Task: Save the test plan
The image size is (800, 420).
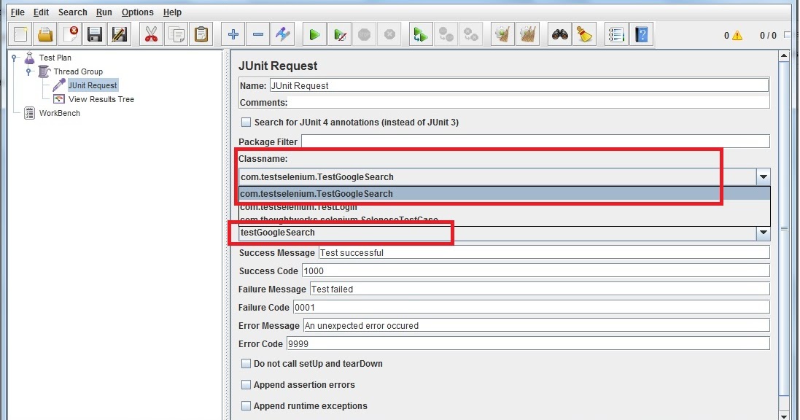Action: pos(96,34)
